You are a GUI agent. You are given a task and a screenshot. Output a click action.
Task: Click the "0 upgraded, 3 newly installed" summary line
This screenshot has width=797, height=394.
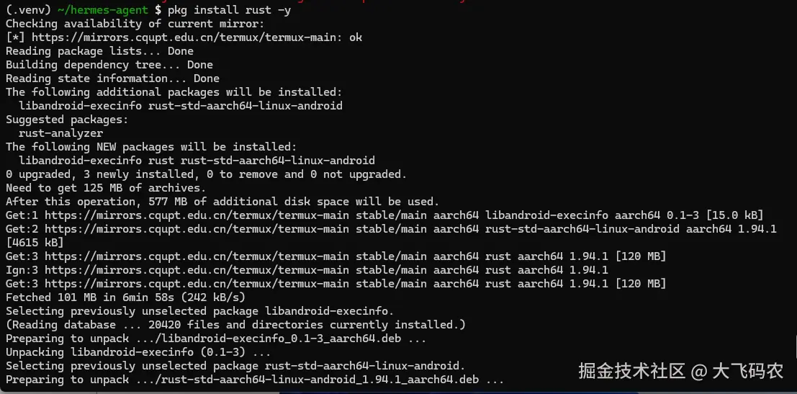tap(206, 174)
